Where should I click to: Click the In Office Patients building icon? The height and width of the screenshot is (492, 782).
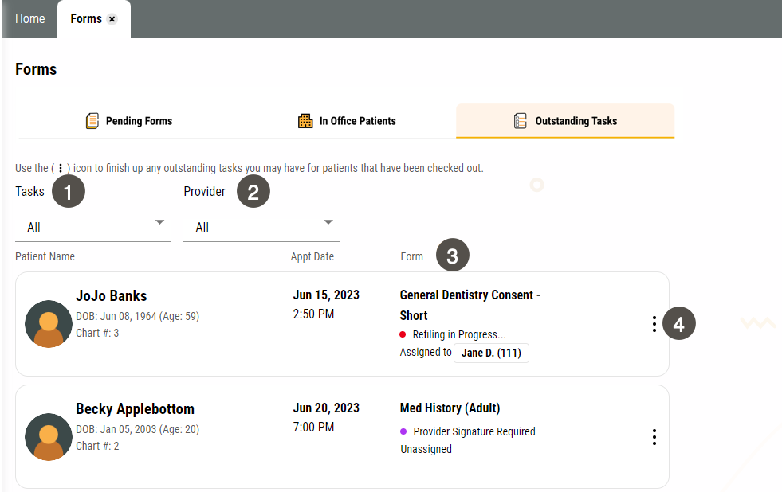[x=305, y=121]
